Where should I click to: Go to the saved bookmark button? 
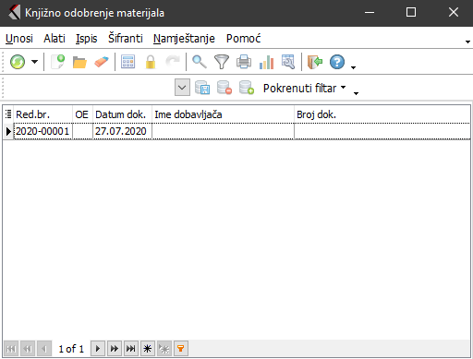point(164,349)
